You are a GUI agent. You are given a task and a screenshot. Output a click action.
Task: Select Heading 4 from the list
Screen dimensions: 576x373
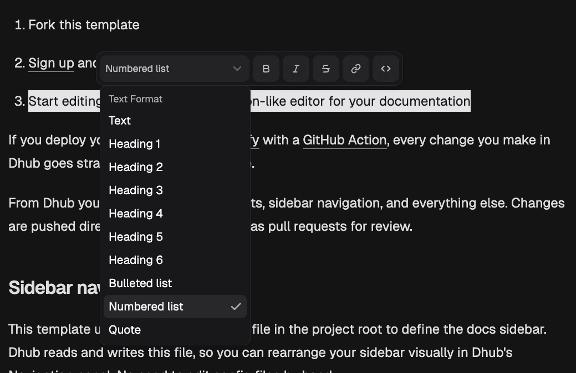pos(135,213)
